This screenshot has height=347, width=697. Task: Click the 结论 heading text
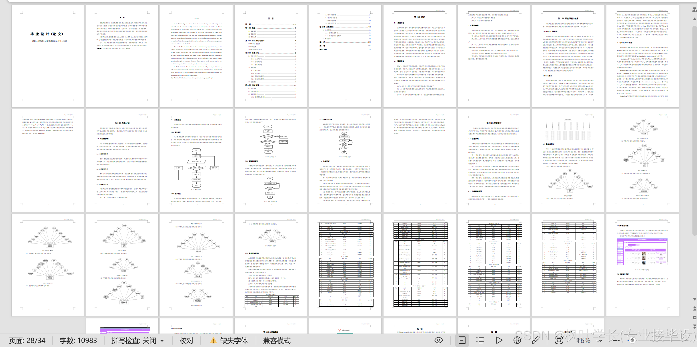420,329
